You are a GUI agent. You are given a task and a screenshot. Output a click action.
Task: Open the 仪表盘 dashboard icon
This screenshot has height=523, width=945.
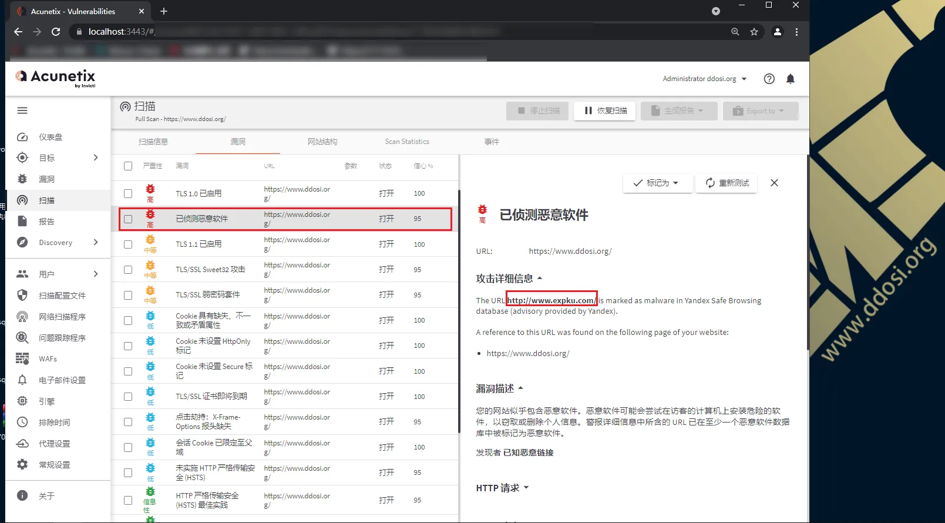22,137
